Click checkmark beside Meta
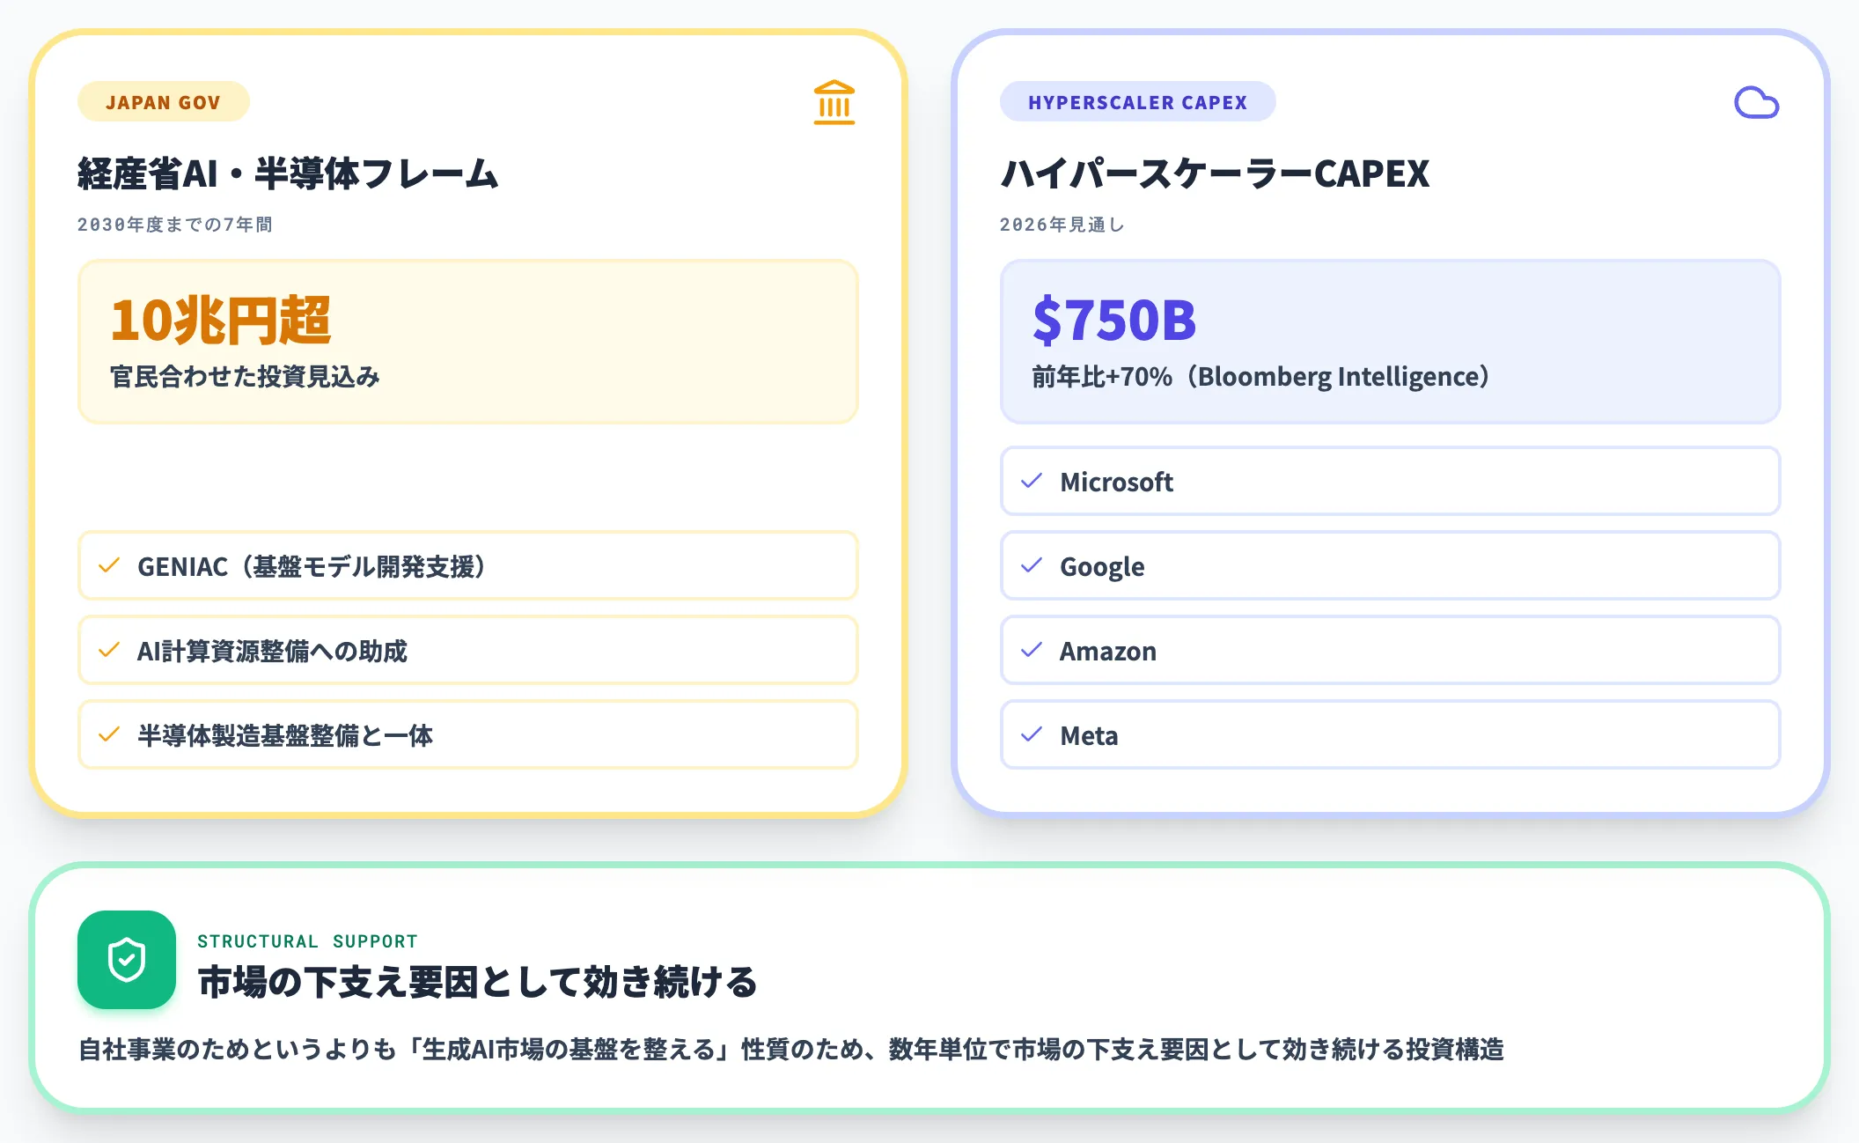1859x1143 pixels. point(1032,734)
